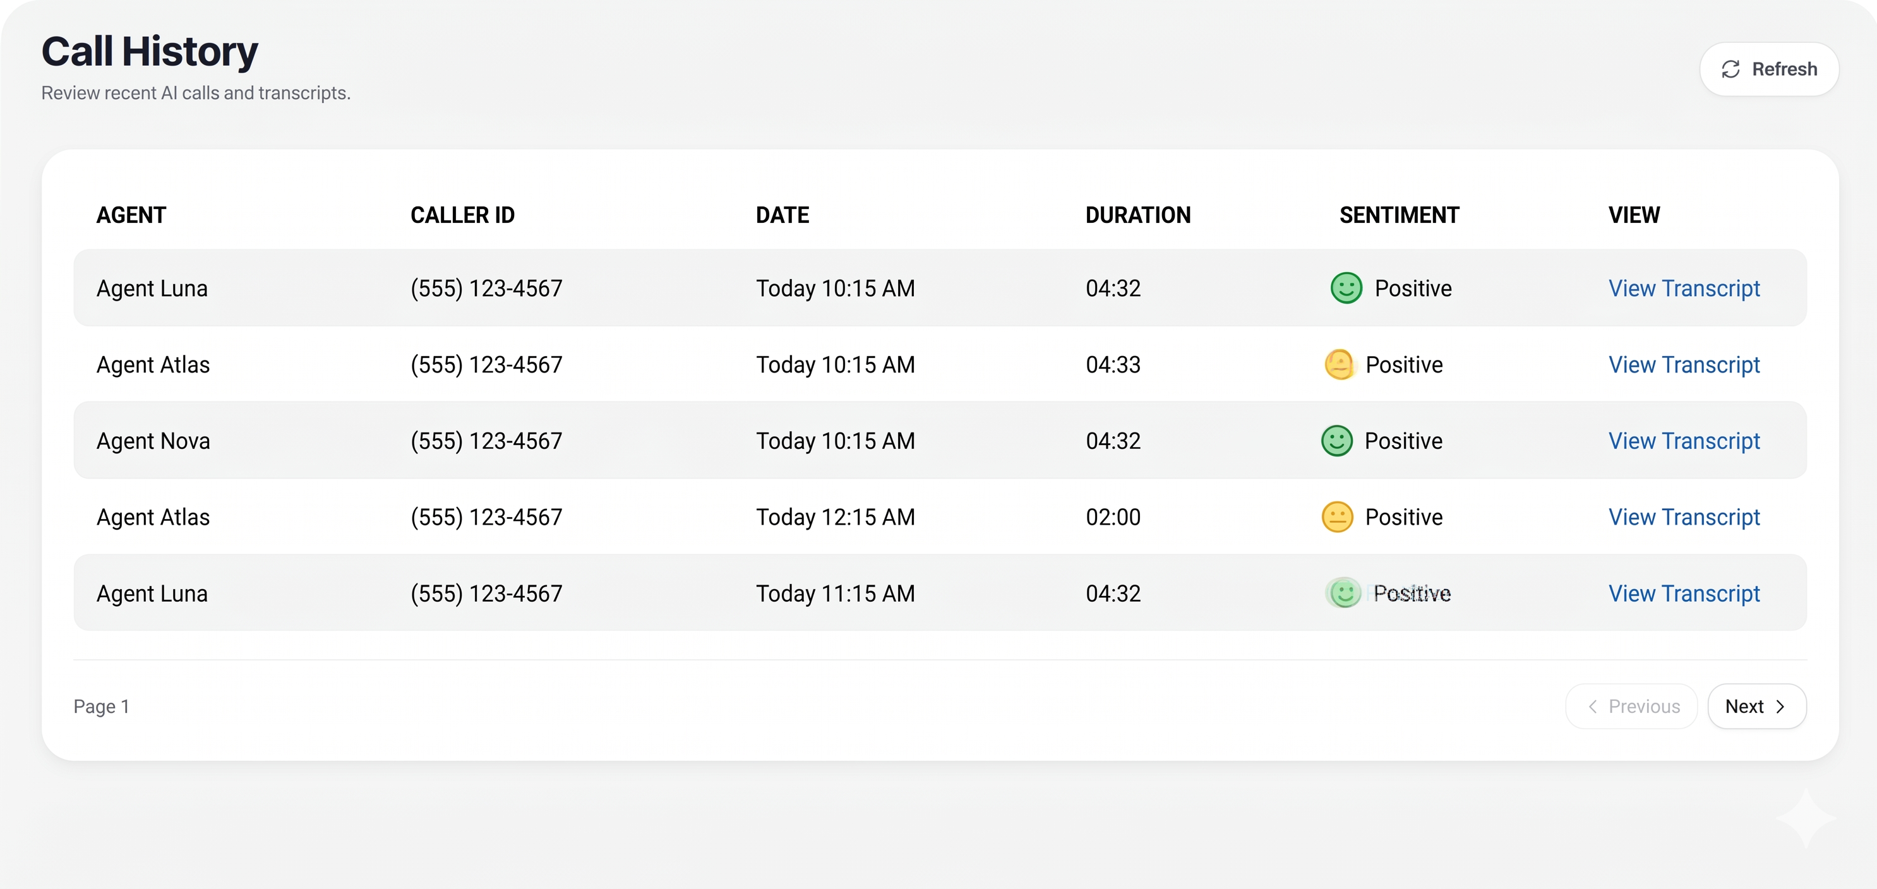Click the sparkle star icon at bottom corner

pyautogui.click(x=1806, y=818)
